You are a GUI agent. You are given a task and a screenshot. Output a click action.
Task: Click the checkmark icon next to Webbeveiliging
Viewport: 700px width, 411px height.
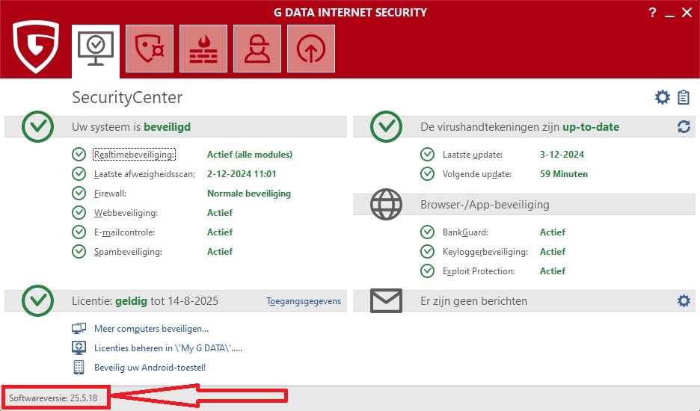[79, 212]
